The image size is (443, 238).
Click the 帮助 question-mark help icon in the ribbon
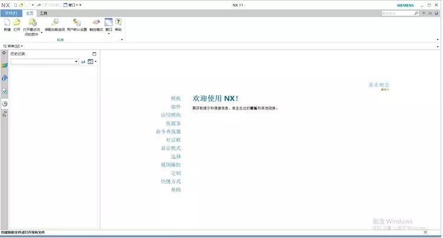(x=119, y=22)
